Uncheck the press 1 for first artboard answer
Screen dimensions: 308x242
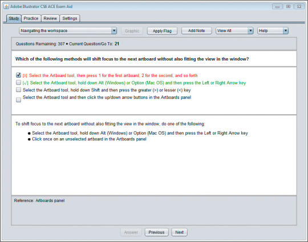(18, 75)
